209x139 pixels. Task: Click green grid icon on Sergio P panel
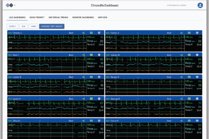click(x=189, y=77)
